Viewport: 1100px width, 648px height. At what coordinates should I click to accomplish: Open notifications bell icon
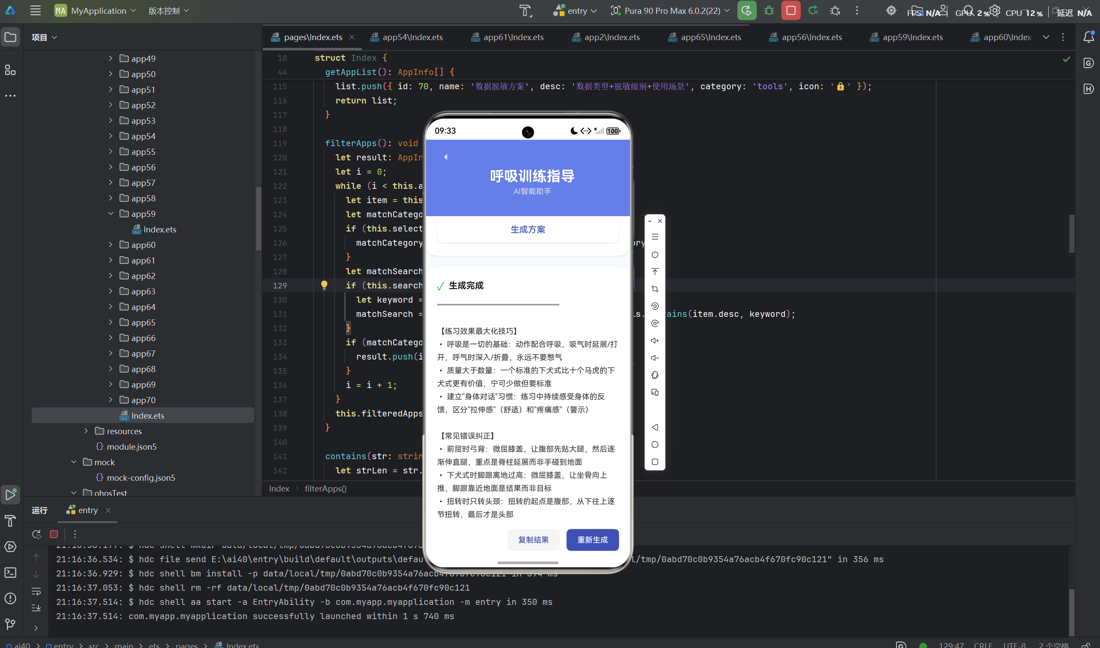1089,37
